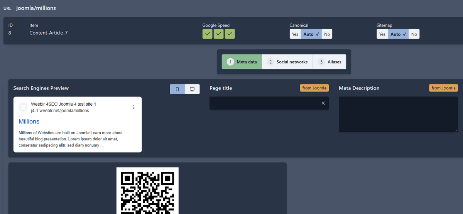The height and width of the screenshot is (214, 463).
Task: Click the site favicon in search preview
Action: coord(23,107)
